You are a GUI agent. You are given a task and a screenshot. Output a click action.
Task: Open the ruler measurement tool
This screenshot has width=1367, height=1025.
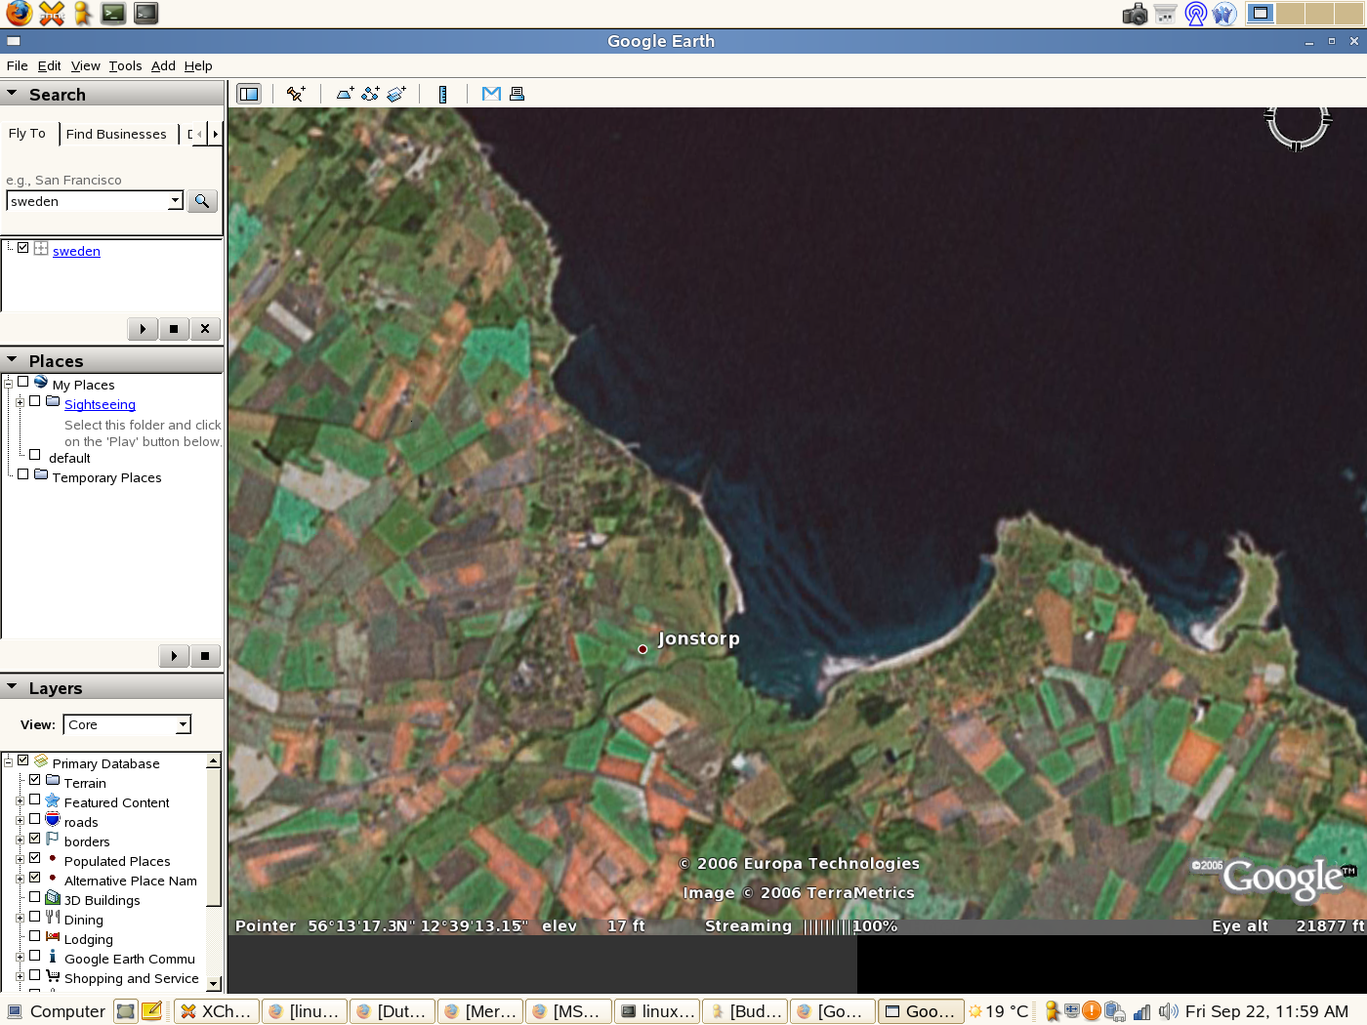(x=443, y=94)
